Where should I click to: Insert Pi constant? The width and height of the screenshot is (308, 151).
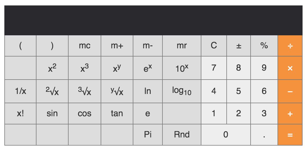click(147, 135)
